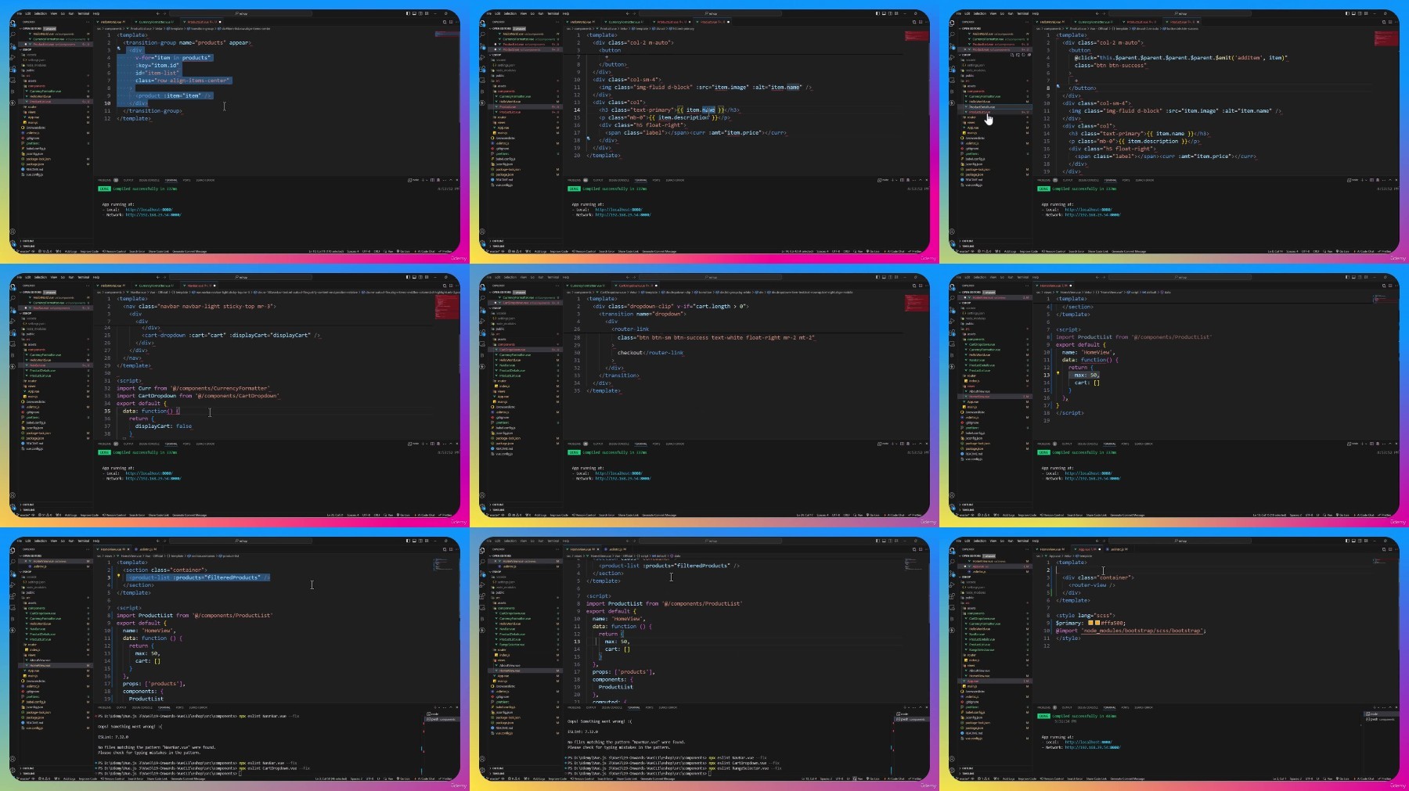Switch to CurrencyFormatter.vue tab in transition-group window
The image size is (1409, 791).
[156, 22]
